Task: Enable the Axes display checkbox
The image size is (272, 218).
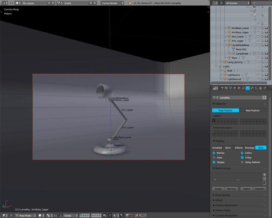Action: click(214, 157)
